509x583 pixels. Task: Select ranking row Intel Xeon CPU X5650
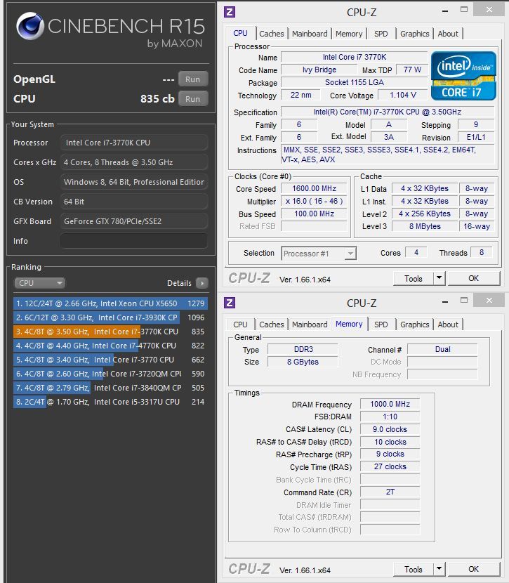pos(110,303)
